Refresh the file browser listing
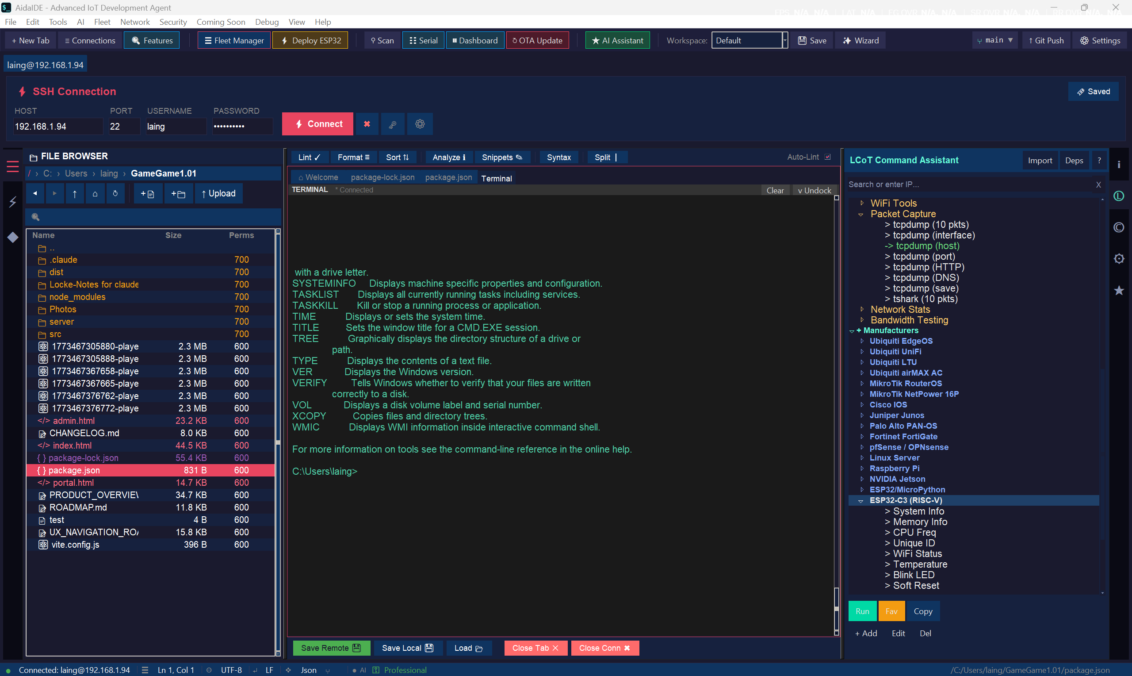The width and height of the screenshot is (1132, 676). click(115, 194)
